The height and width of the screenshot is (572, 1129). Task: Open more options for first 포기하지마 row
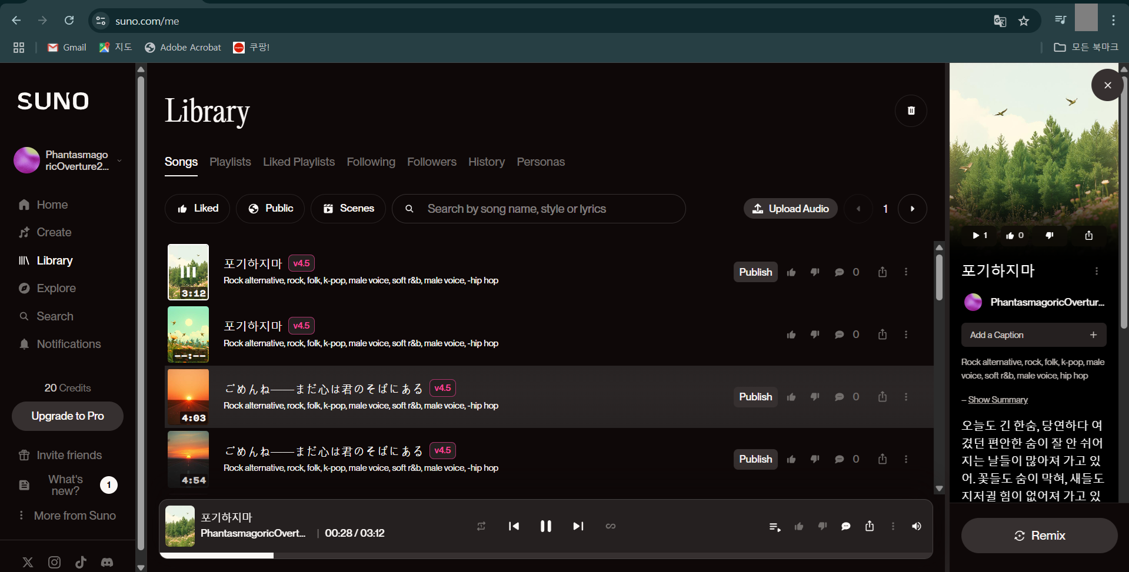tap(906, 272)
